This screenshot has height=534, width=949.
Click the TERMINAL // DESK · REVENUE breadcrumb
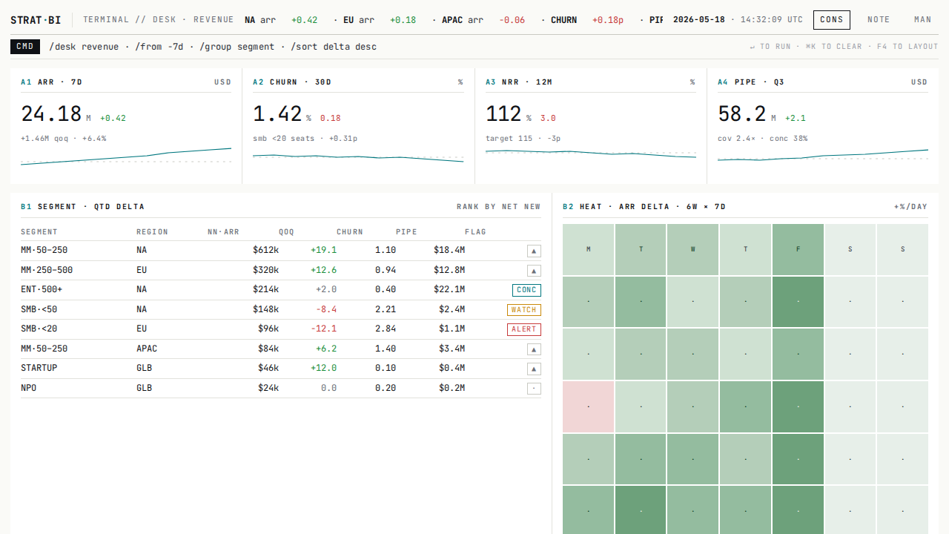[159, 20]
